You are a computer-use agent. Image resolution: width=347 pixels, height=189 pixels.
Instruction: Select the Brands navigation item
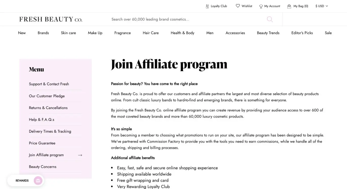coord(43,33)
